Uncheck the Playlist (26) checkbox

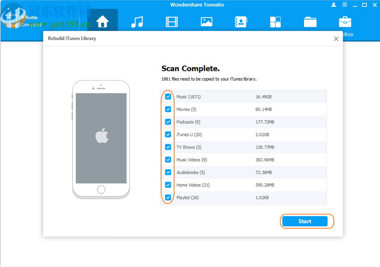[168, 197]
